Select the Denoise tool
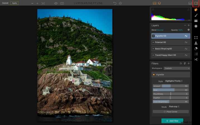Screen dimensions: 200x125 point(196,54)
